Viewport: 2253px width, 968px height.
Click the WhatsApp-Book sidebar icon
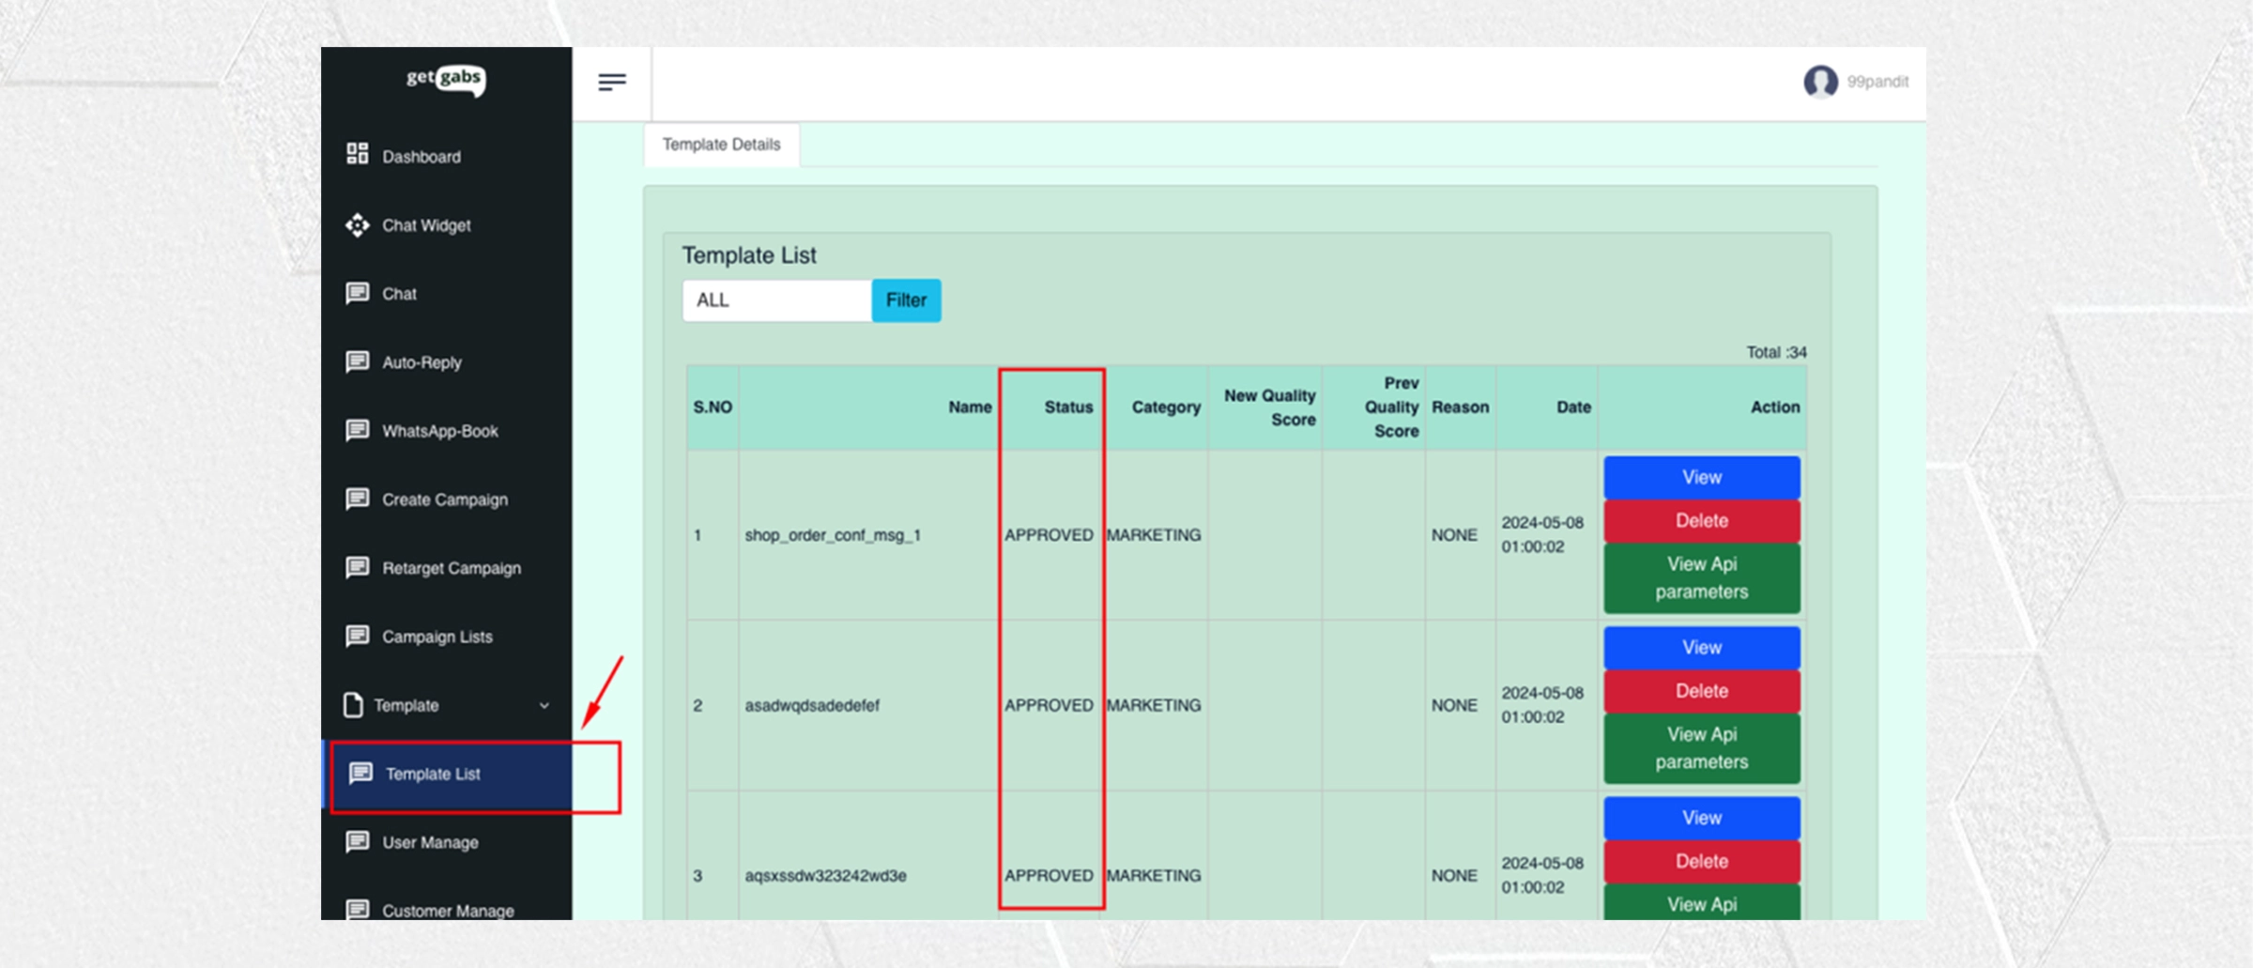[357, 430]
